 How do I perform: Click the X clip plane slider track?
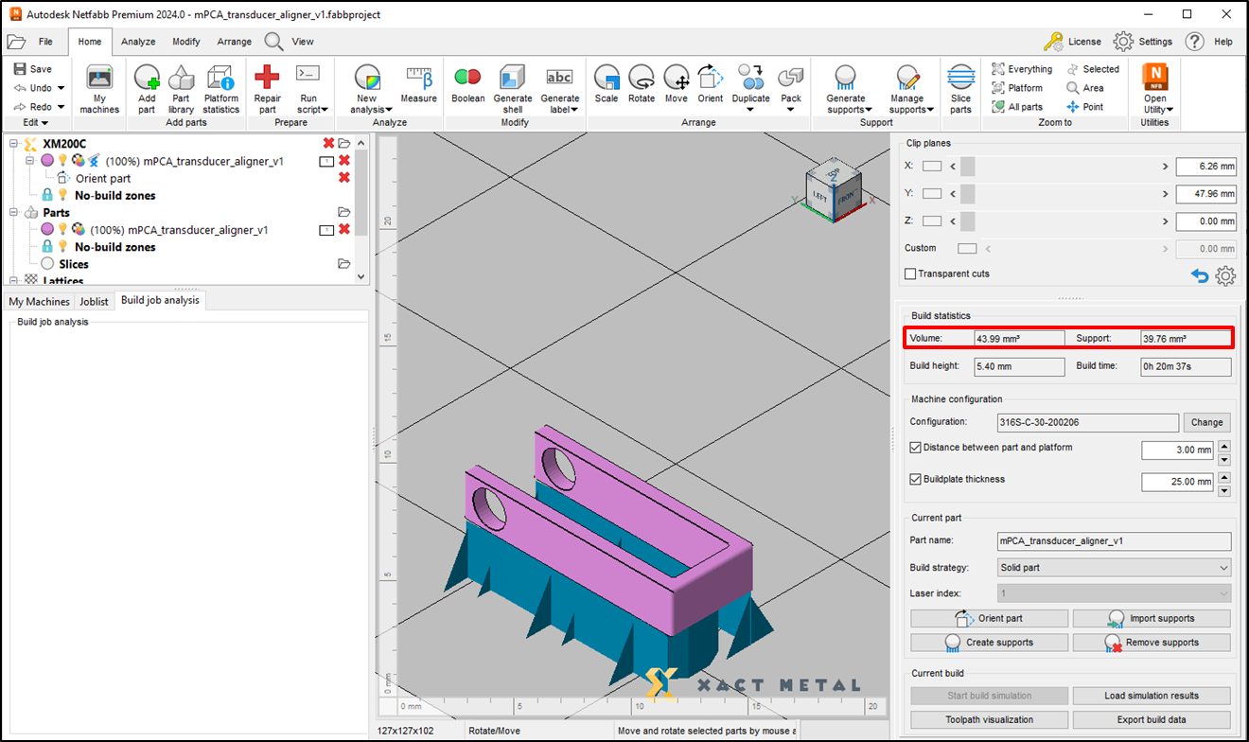point(1061,167)
